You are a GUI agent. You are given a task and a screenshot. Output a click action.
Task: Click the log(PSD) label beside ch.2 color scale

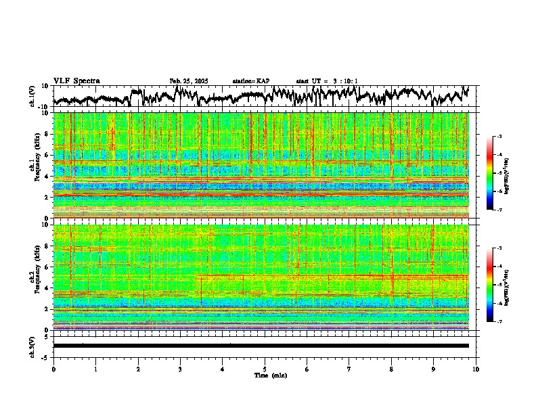(x=507, y=287)
